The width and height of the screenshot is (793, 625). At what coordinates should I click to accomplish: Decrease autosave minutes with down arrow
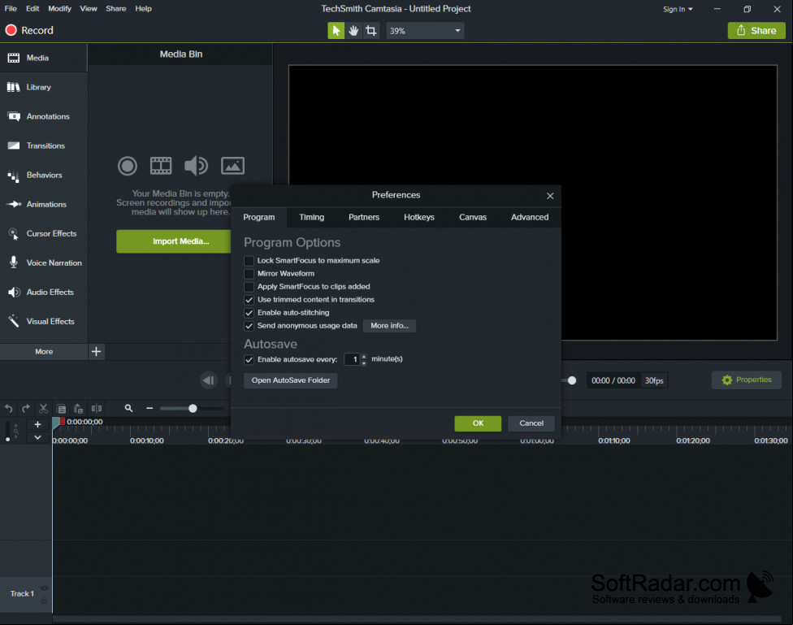click(x=364, y=362)
